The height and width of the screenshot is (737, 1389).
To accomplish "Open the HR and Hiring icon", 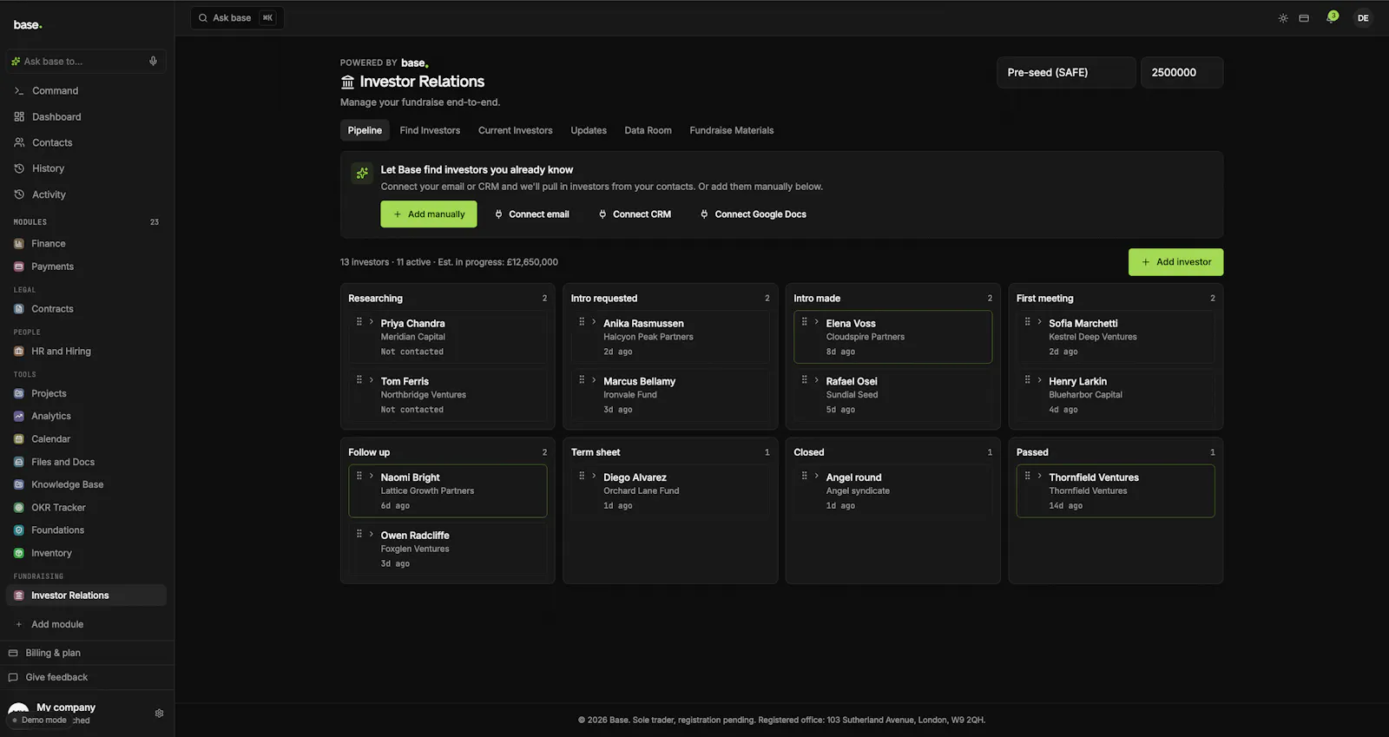I will [19, 352].
